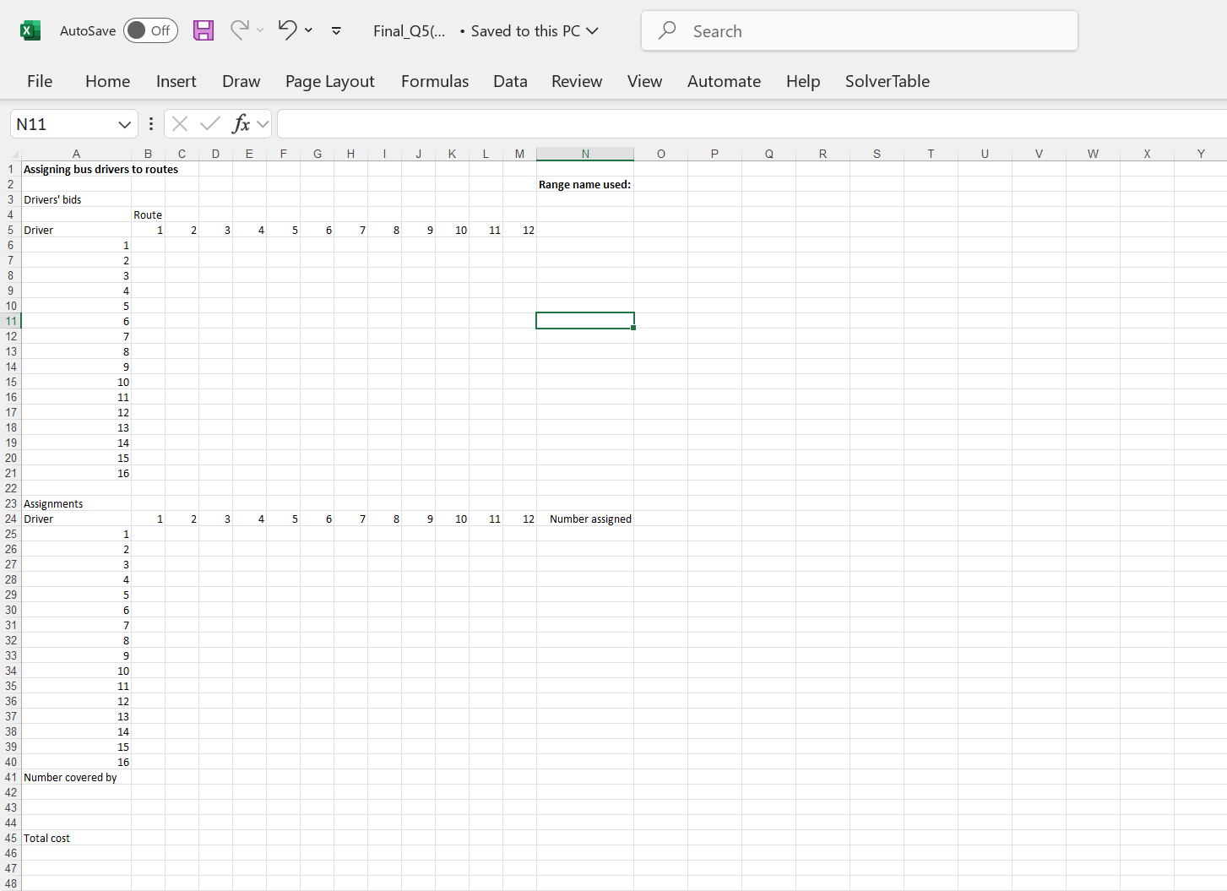Click route number 7 in row 24
Image resolution: width=1227 pixels, height=891 pixels.
[x=350, y=519]
